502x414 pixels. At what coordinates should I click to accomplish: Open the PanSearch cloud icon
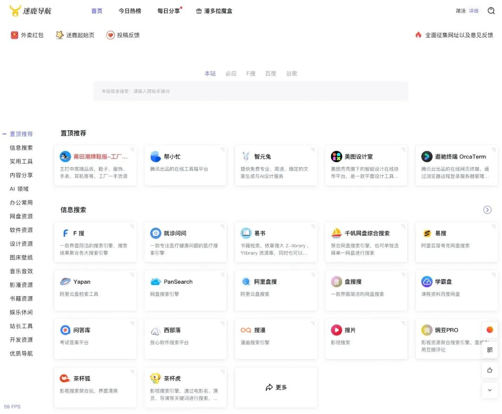(156, 281)
